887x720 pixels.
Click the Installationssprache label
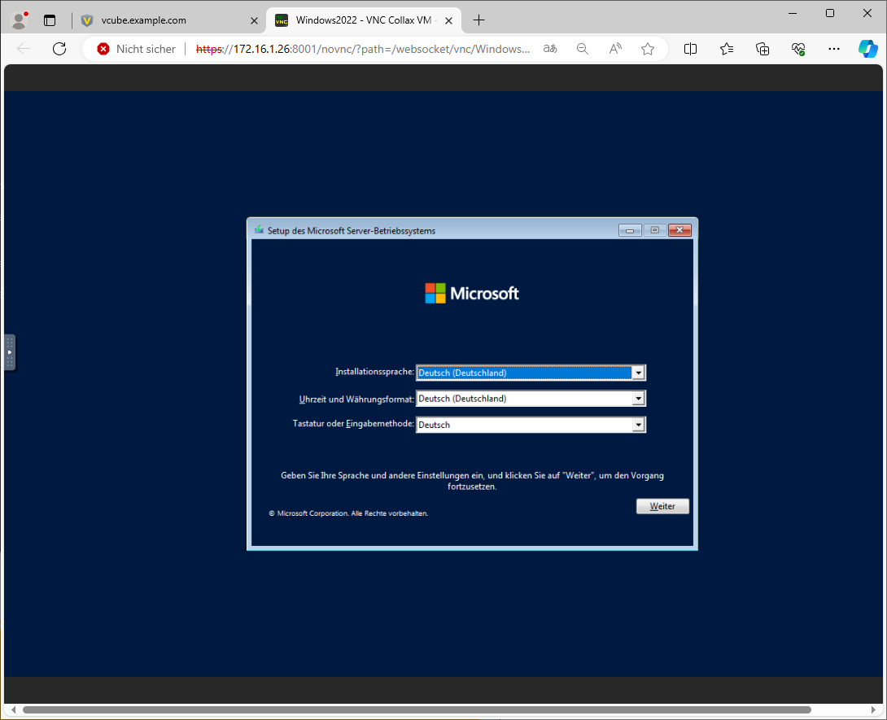click(374, 372)
